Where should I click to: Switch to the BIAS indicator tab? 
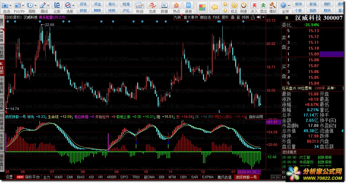(80, 177)
